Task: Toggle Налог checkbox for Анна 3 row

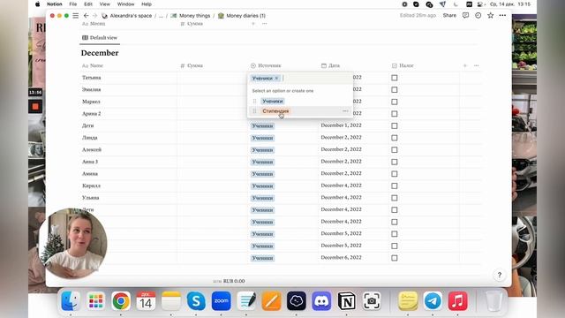Action: tap(395, 162)
